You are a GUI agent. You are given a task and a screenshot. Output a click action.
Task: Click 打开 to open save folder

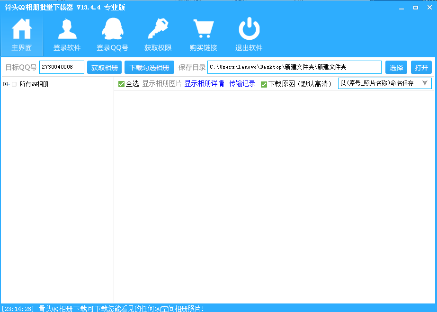point(421,67)
